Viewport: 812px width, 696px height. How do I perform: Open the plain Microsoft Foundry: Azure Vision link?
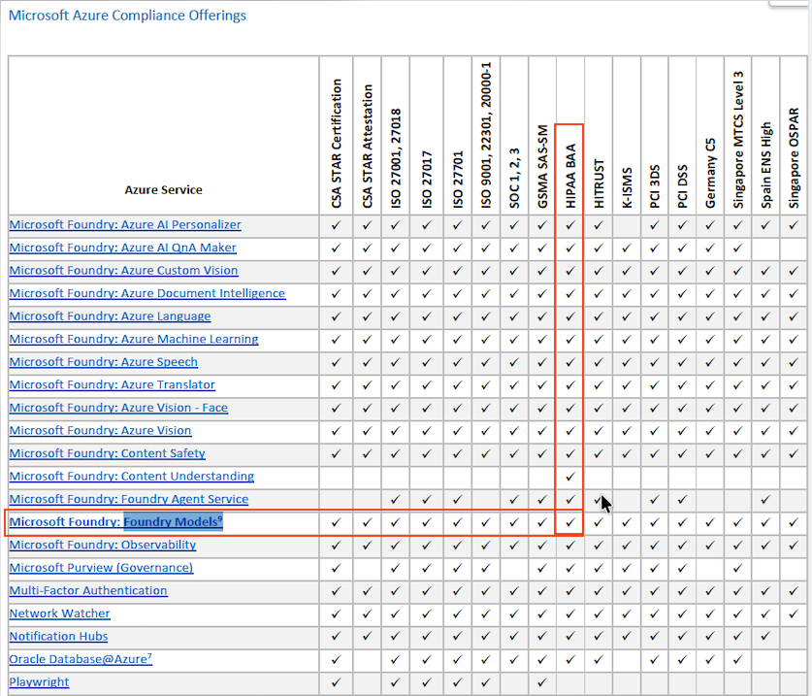click(x=100, y=430)
